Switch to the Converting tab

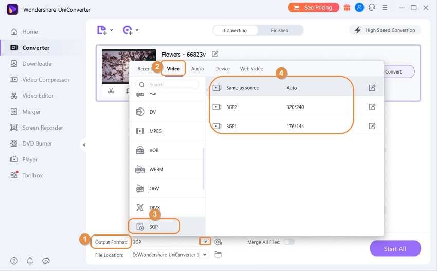[x=235, y=30]
